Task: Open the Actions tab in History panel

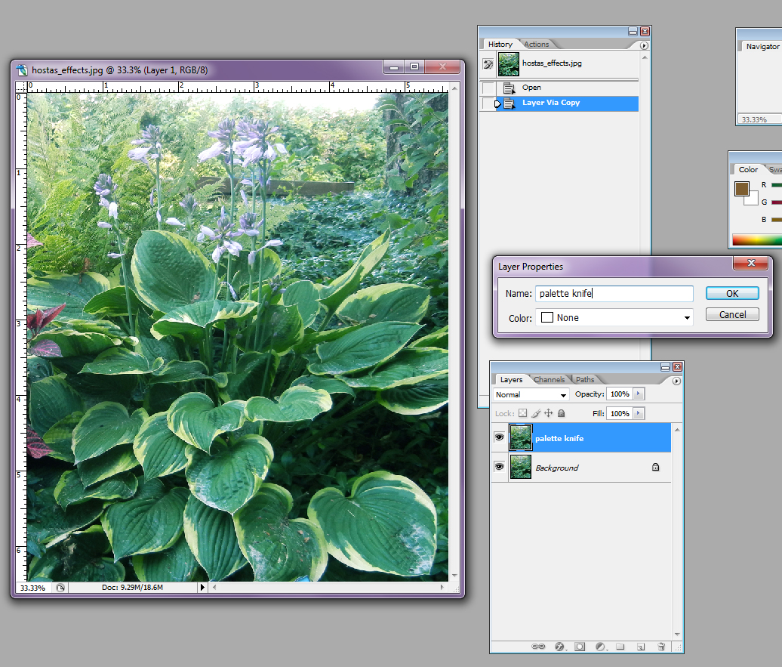Action: coord(538,44)
